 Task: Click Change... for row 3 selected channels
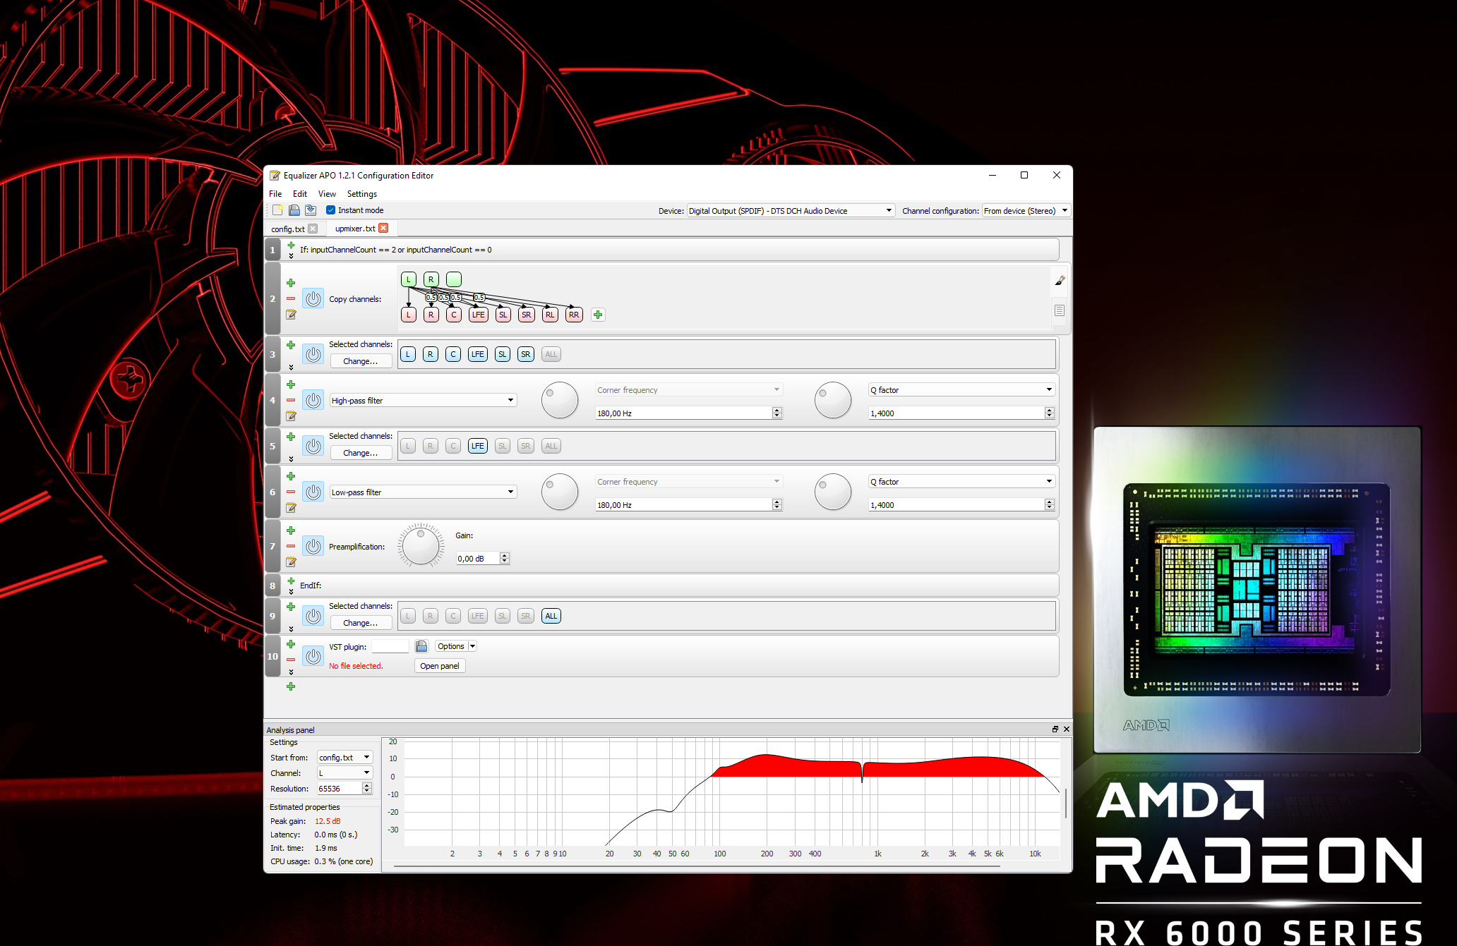(x=361, y=361)
